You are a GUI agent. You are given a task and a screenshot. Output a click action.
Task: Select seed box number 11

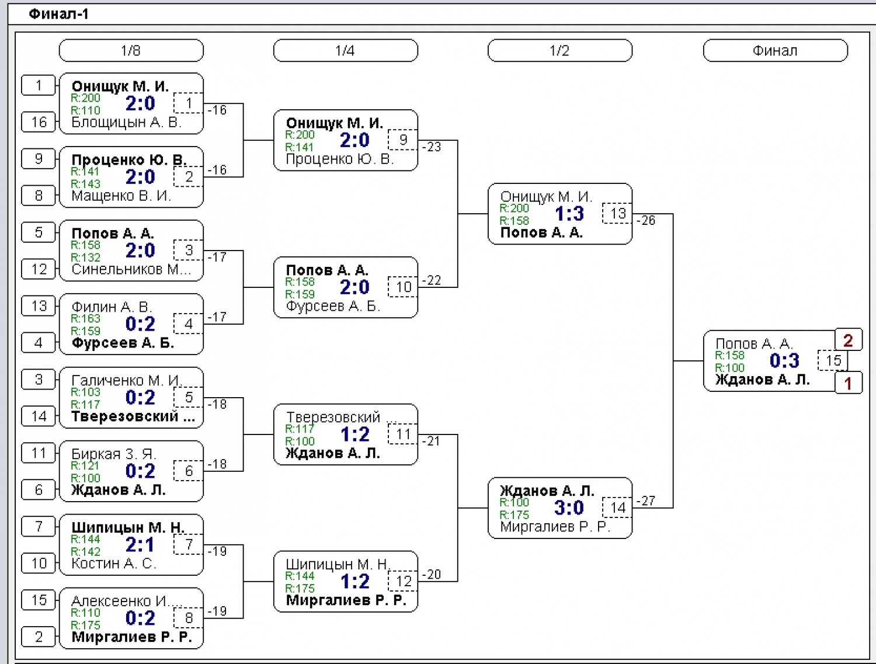[x=39, y=453]
